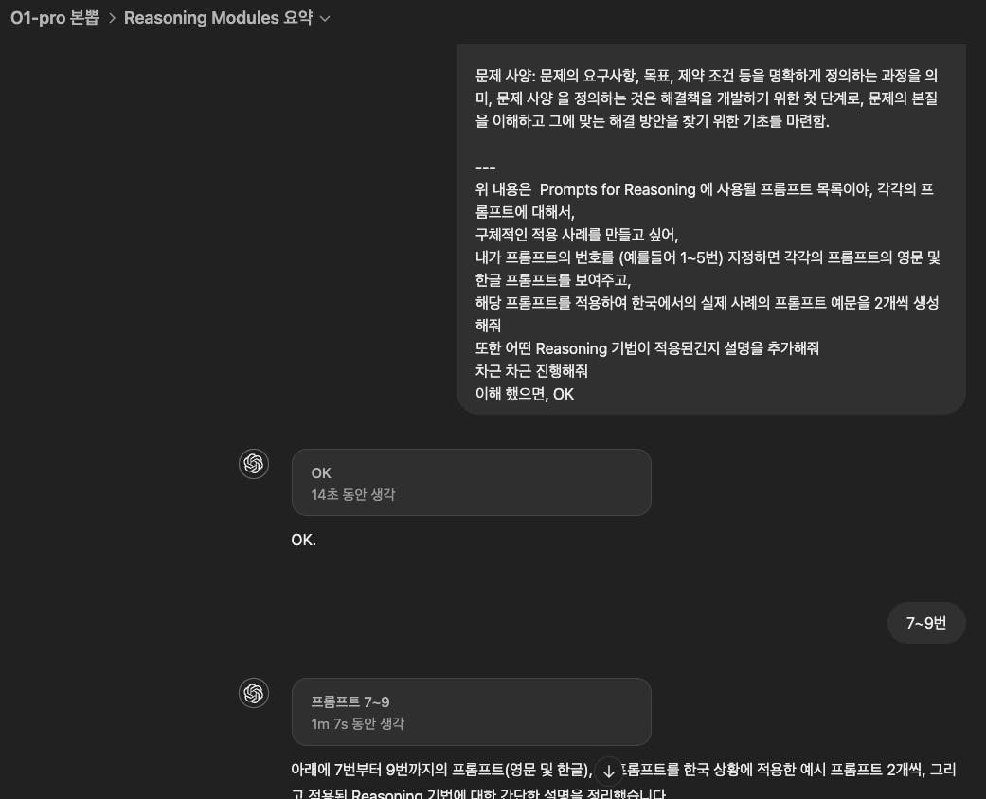The width and height of the screenshot is (986, 799).
Task: Click the ChatGPT avatar beside the OK reply
Action: click(x=254, y=464)
